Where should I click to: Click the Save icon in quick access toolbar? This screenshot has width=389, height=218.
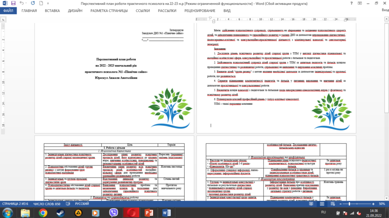point(13,3)
